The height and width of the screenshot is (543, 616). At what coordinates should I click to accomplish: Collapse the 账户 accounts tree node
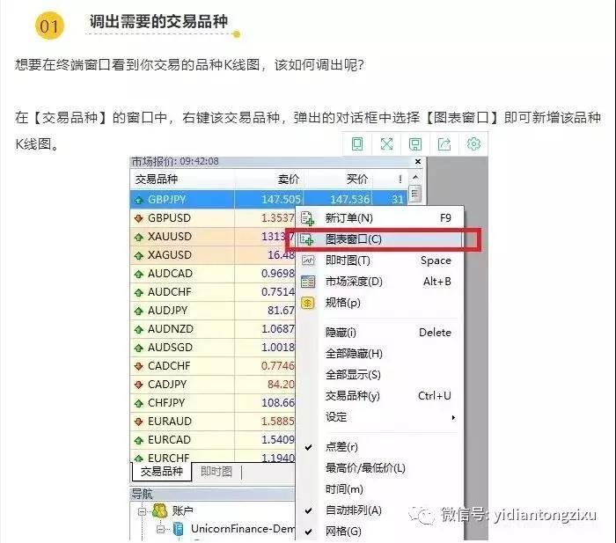pos(140,510)
